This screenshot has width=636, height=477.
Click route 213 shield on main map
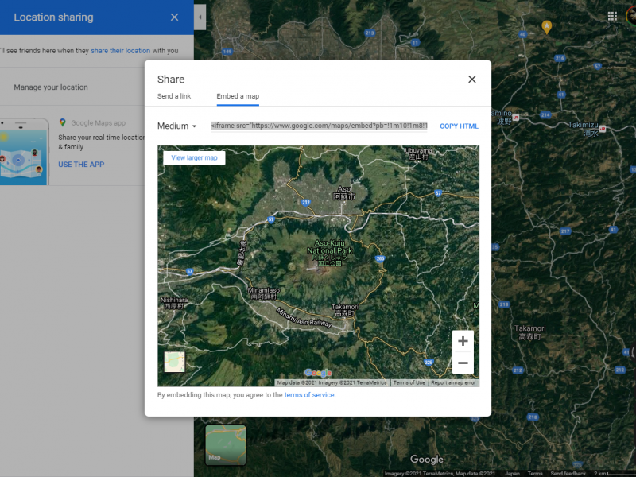point(370,33)
